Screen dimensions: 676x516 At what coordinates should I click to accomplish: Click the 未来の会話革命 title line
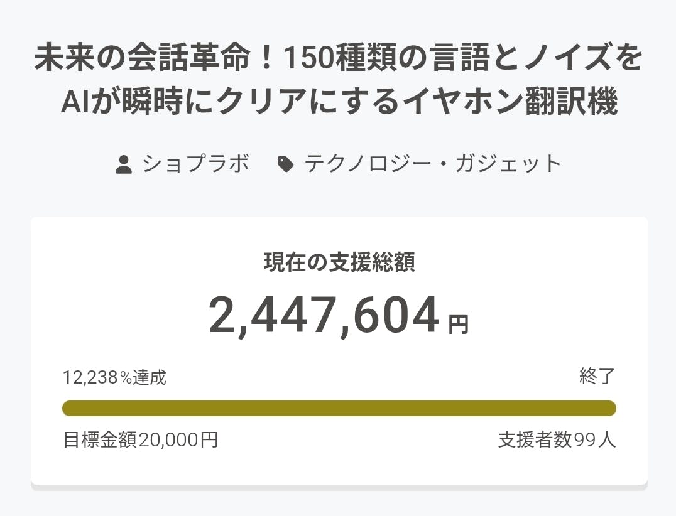(x=339, y=59)
